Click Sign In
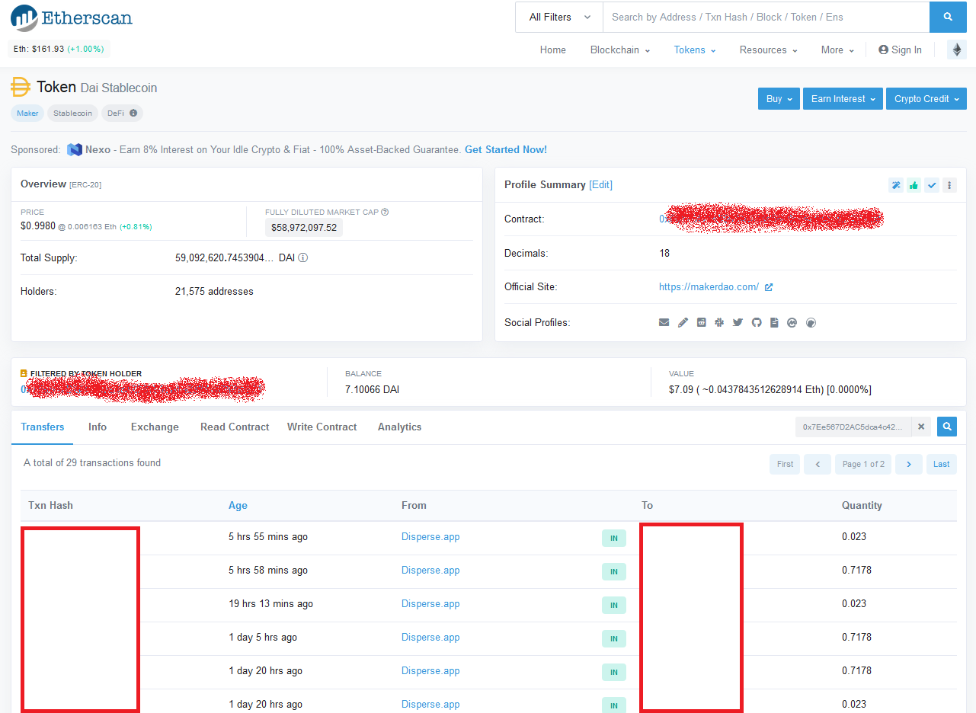Image resolution: width=976 pixels, height=713 pixels. coord(900,50)
